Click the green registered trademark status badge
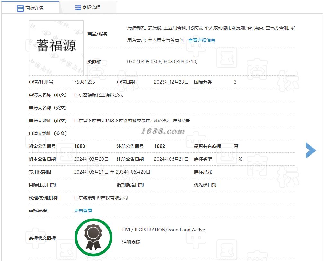325x261 pixels. [93, 237]
